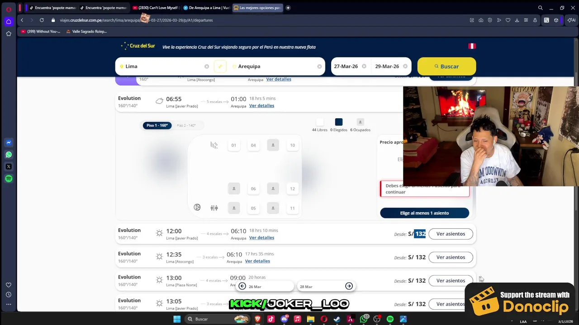Screen dimensions: 579x325
Task: Click the taskbar Buscar search box
Action: [217, 319]
